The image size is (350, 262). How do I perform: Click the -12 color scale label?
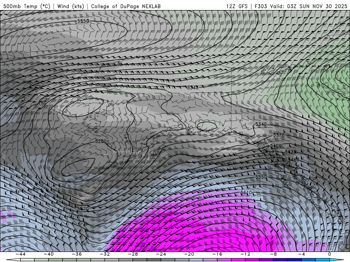click(245, 254)
